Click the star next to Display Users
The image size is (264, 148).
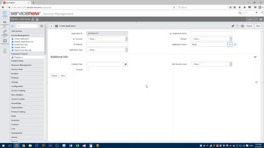coord(12,47)
